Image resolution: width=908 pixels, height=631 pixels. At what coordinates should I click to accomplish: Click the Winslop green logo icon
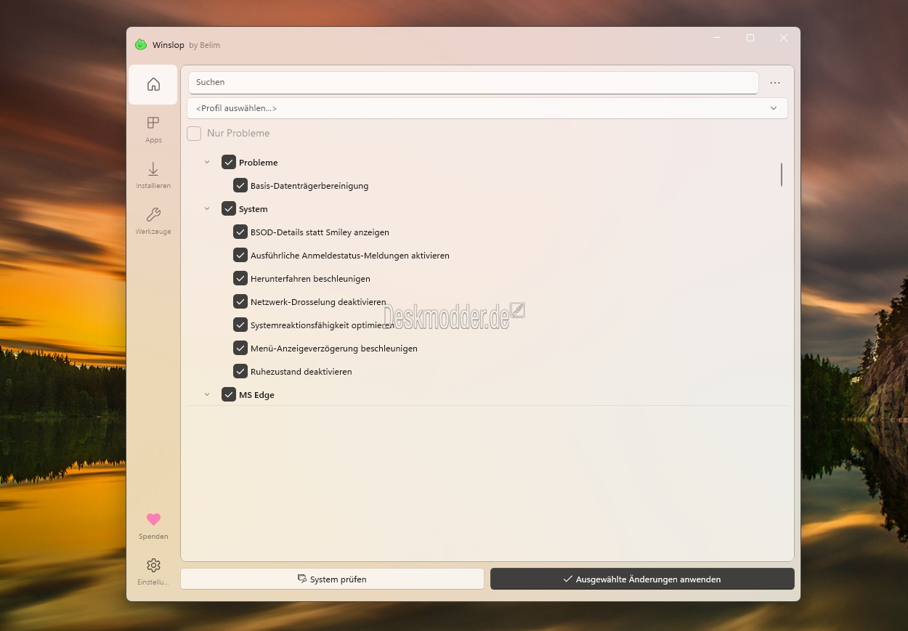pyautogui.click(x=141, y=45)
